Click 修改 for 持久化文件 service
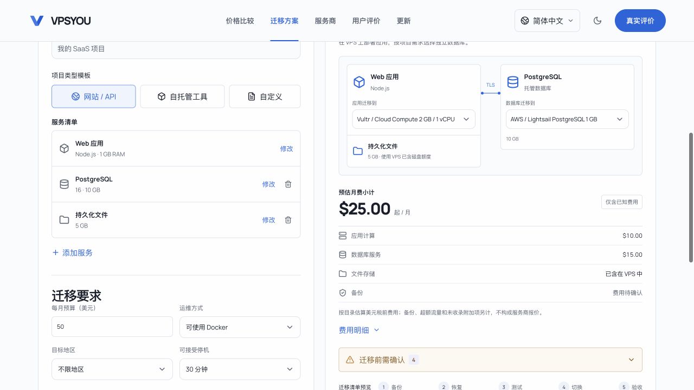Image resolution: width=694 pixels, height=390 pixels. (x=268, y=220)
